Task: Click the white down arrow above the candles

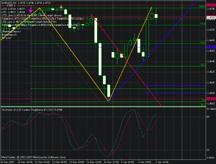Action: pos(61,7)
